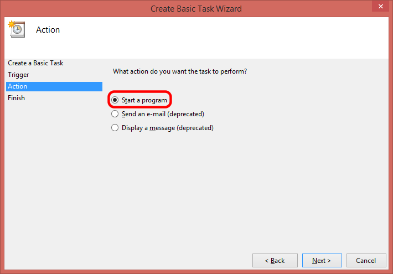Viewport: 393px width, 274px height.
Task: Click the task wizard clock icon
Action: (17, 29)
